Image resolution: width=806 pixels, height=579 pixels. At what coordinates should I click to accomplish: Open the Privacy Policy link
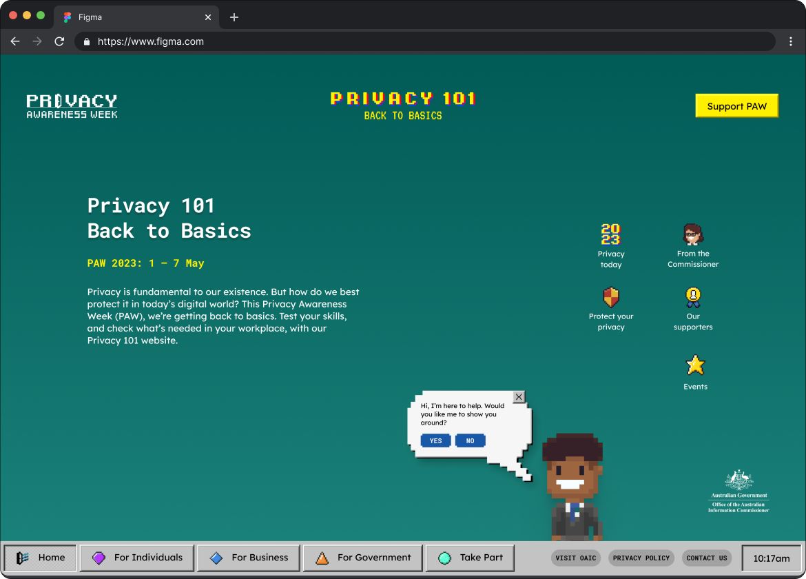click(x=641, y=558)
